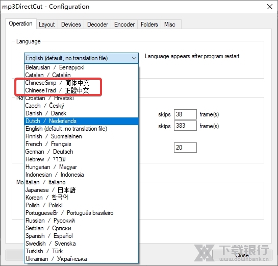
Task: Select Japanese / 日本語 option
Action: [x=81, y=190]
